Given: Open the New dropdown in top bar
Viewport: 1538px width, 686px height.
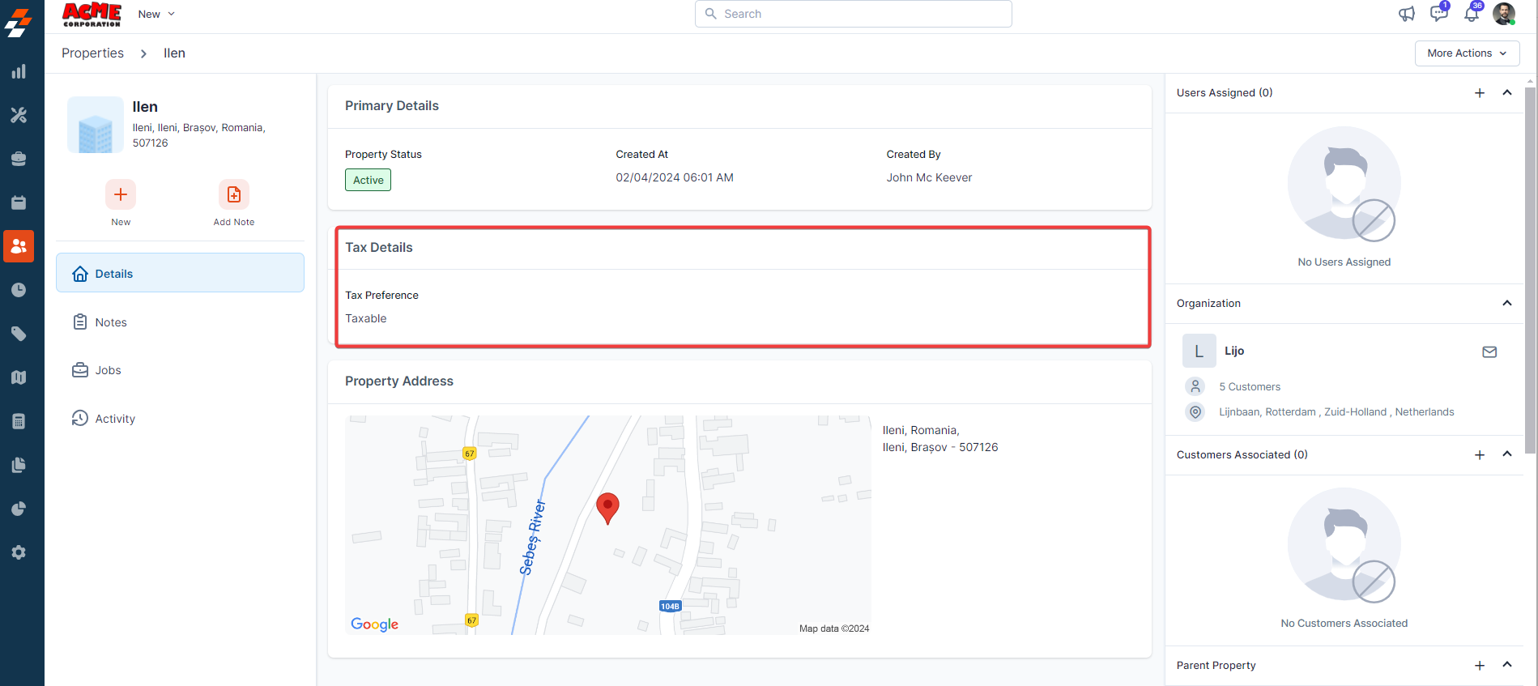Looking at the screenshot, I should click(156, 14).
